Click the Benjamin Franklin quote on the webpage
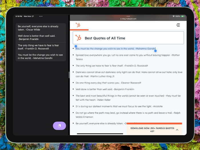The width and height of the screenshot is (200, 150). click(x=105, y=89)
